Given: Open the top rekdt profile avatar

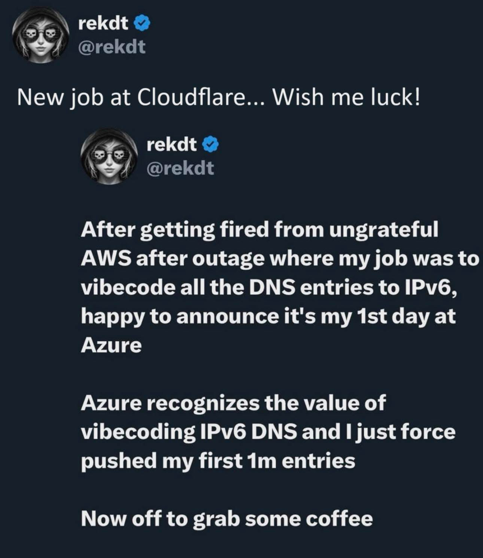Looking at the screenshot, I should (x=39, y=35).
